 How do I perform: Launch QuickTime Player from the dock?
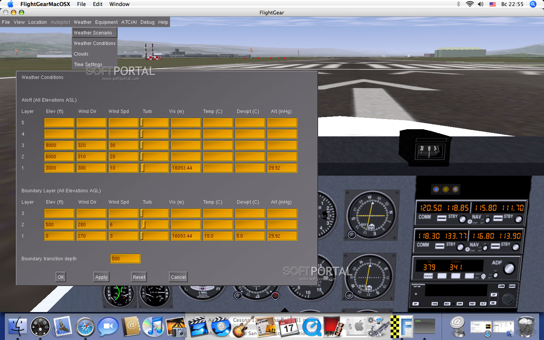point(312,327)
